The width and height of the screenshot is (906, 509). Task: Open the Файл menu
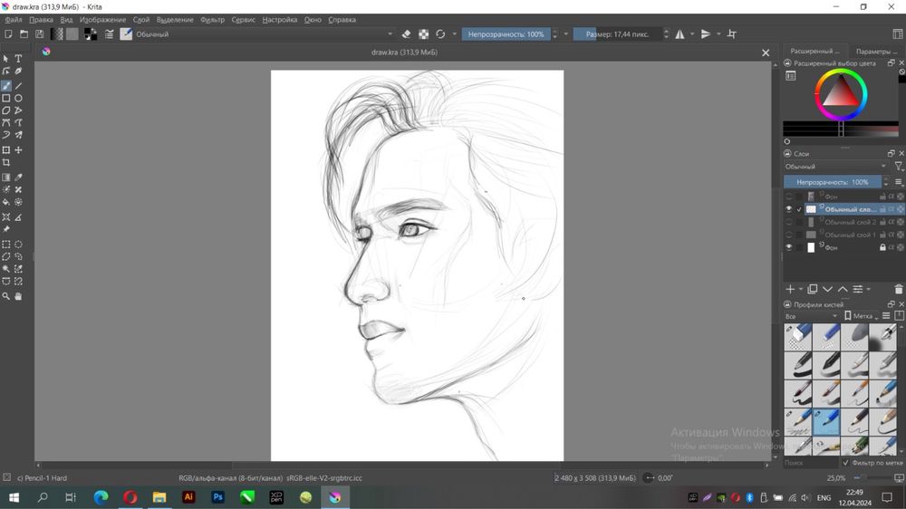click(14, 20)
